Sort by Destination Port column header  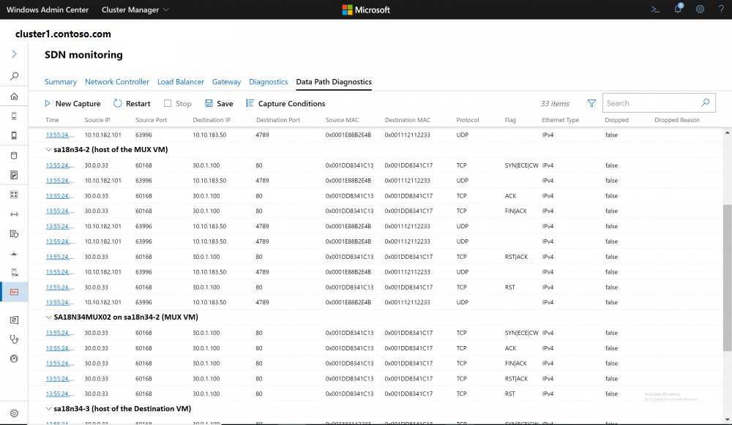278,120
